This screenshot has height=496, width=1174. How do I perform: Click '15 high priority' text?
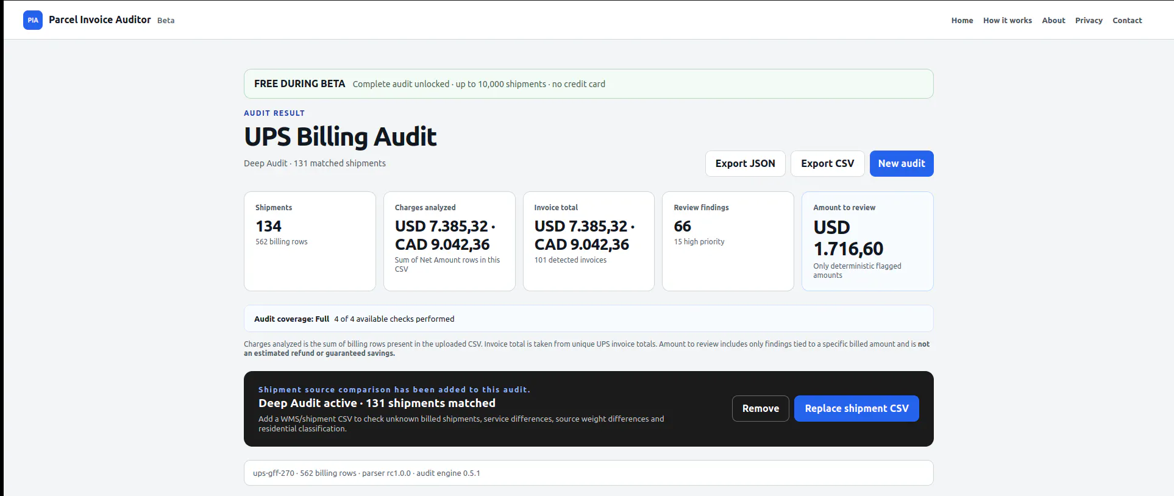[x=699, y=242]
